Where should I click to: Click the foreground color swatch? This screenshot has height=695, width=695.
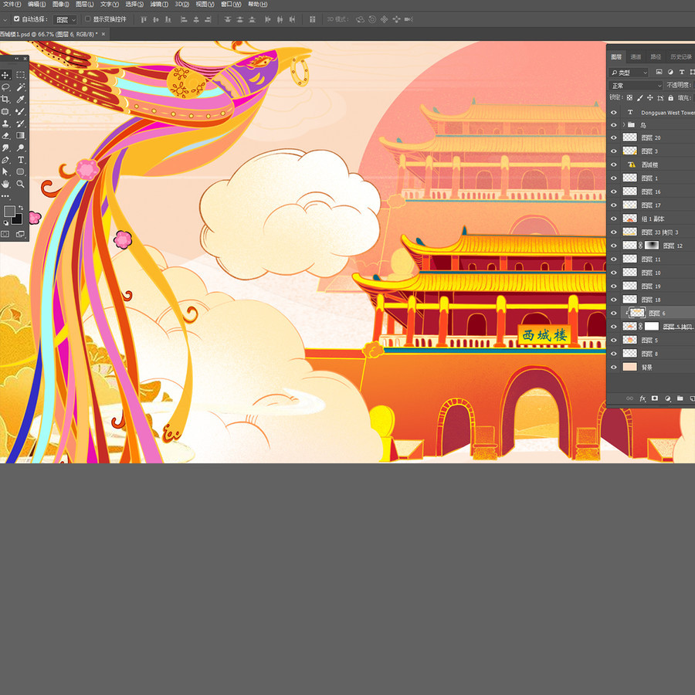[9, 211]
